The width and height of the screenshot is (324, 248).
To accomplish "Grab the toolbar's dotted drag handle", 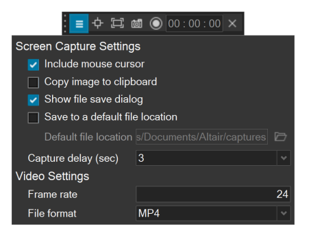I will (65, 23).
